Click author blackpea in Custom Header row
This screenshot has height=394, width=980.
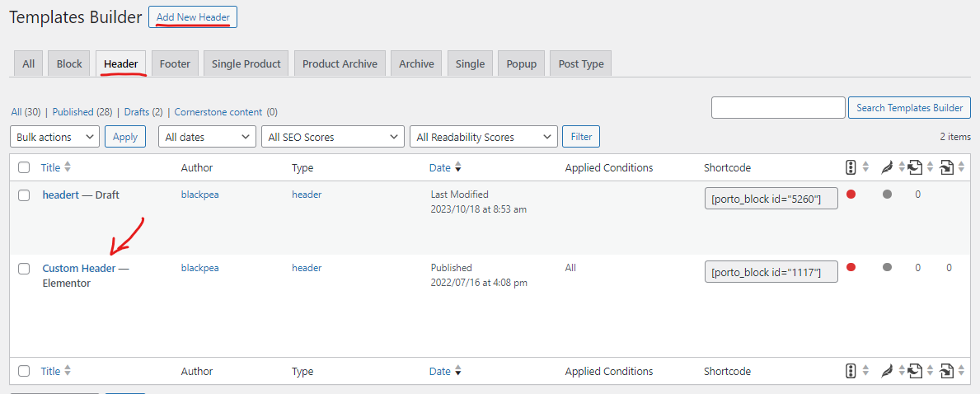200,268
